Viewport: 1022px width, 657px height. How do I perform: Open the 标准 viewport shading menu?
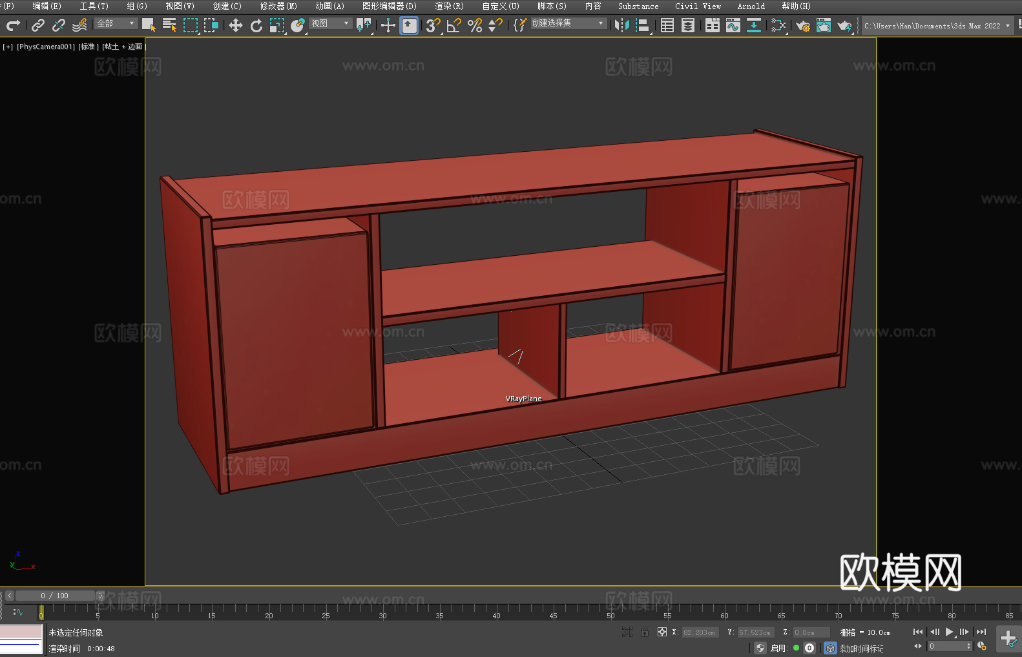tap(89, 47)
